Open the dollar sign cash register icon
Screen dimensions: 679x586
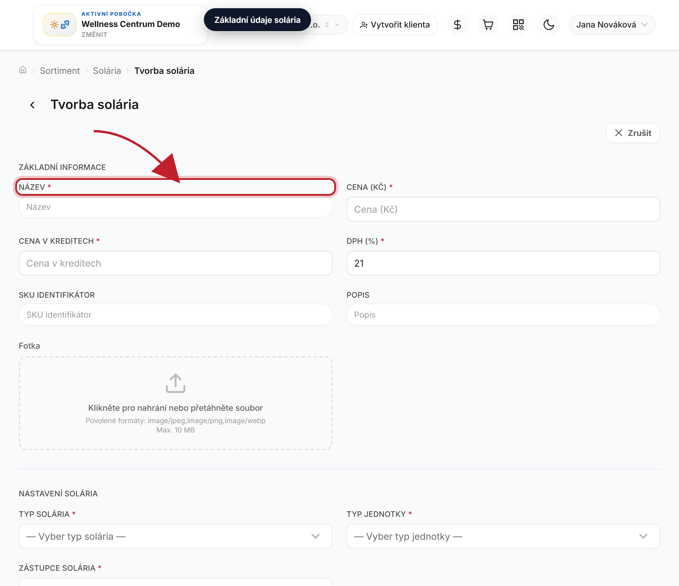[457, 25]
